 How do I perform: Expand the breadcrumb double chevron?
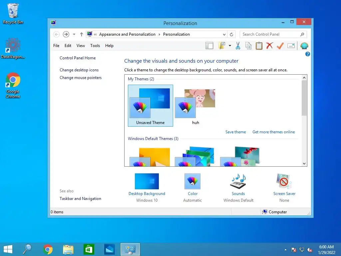click(x=95, y=34)
